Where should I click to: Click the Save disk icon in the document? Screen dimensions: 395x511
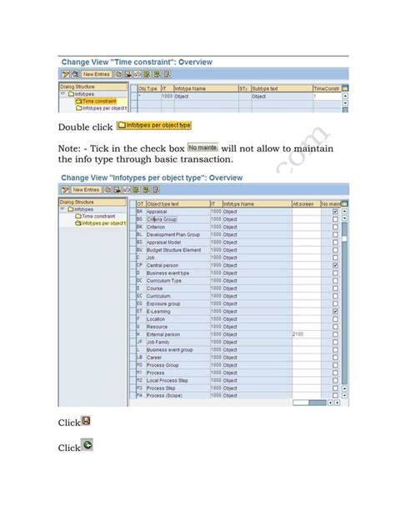click(x=86, y=421)
